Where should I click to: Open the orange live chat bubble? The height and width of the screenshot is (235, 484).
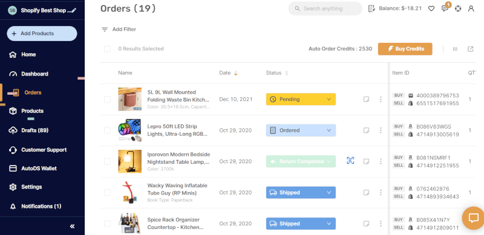point(473,218)
